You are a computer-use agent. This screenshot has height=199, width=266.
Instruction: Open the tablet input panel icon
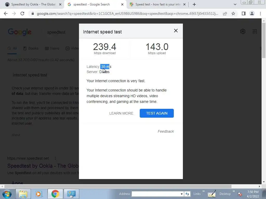[212, 194]
